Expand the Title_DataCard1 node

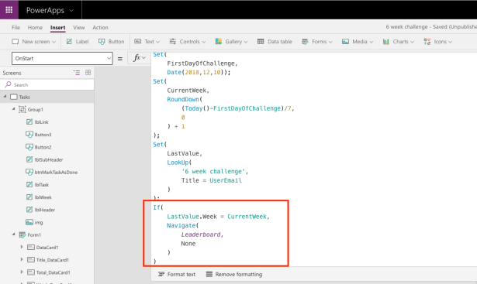tap(22, 259)
